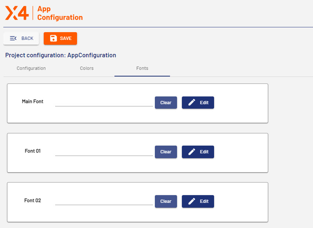Click the pencil icon for Font 01
This screenshot has height=228, width=313.
click(192, 152)
